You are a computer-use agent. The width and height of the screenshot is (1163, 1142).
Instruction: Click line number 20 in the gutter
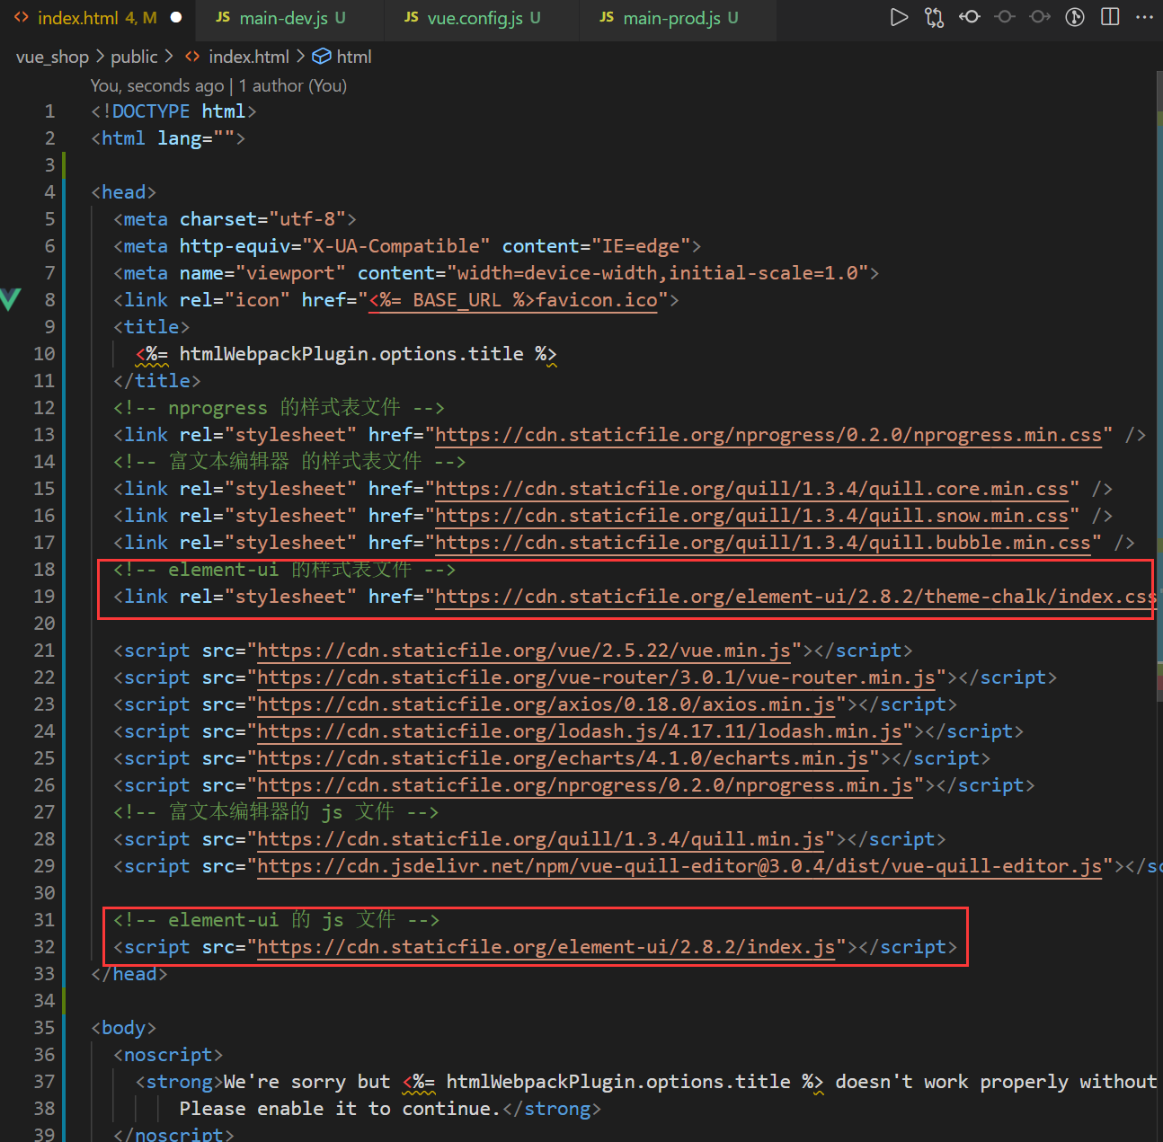44,624
